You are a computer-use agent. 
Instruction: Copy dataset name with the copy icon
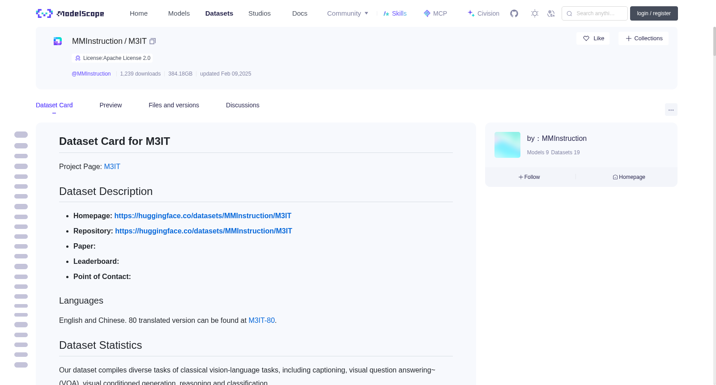tap(153, 41)
